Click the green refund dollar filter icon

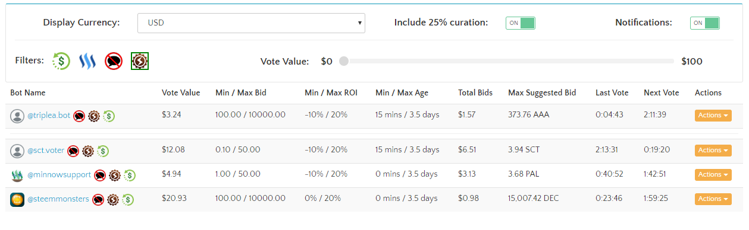point(61,60)
